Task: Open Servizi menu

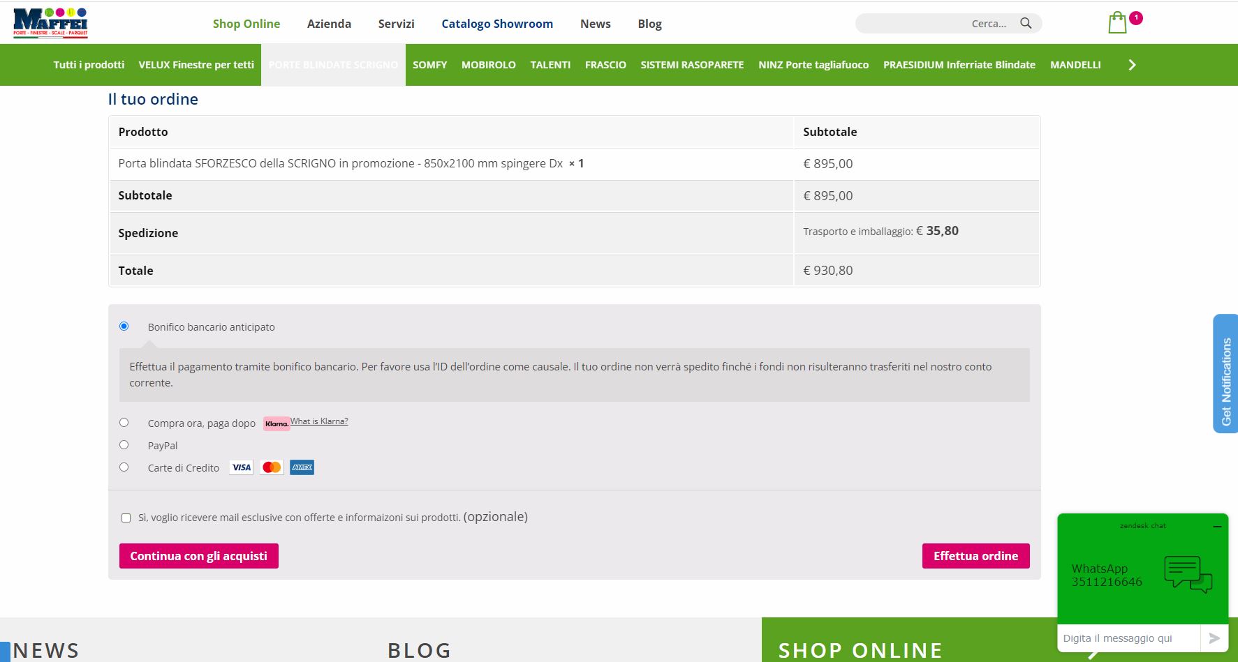Action: click(396, 24)
